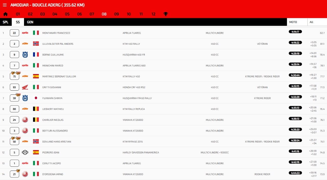327x180 pixels.
Task: Click Spanish flag next to Martinez Boronat
Action: [36, 76]
